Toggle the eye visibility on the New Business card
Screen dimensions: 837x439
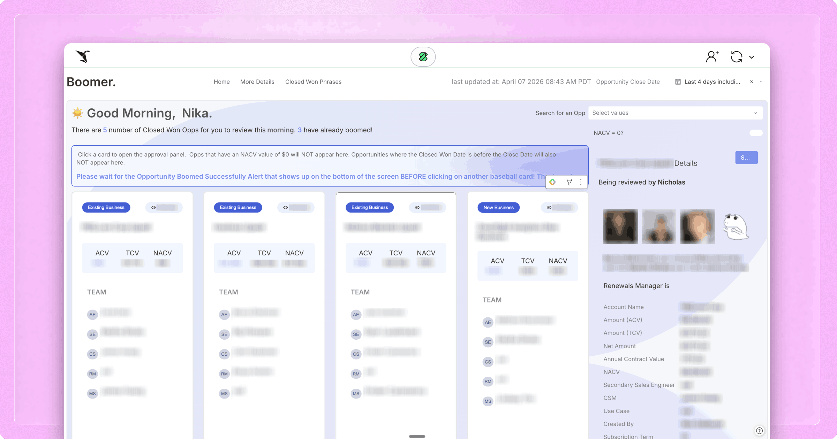[x=549, y=207]
